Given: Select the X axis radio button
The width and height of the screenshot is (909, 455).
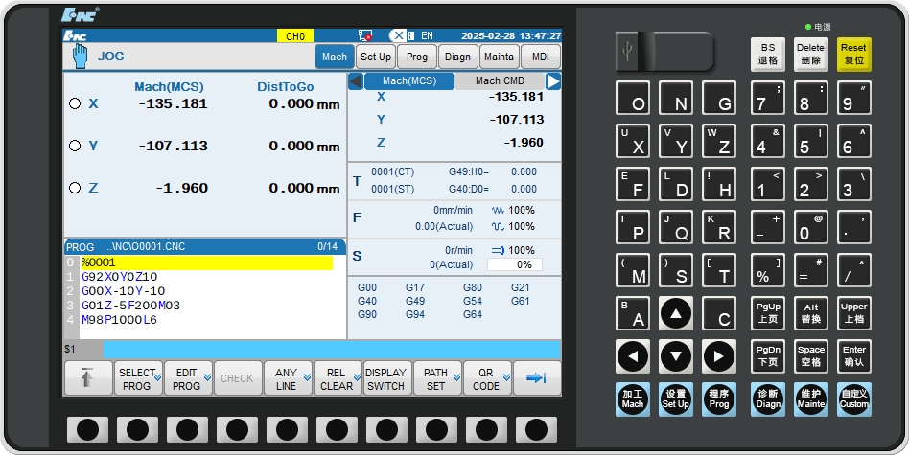Looking at the screenshot, I should coord(75,103).
